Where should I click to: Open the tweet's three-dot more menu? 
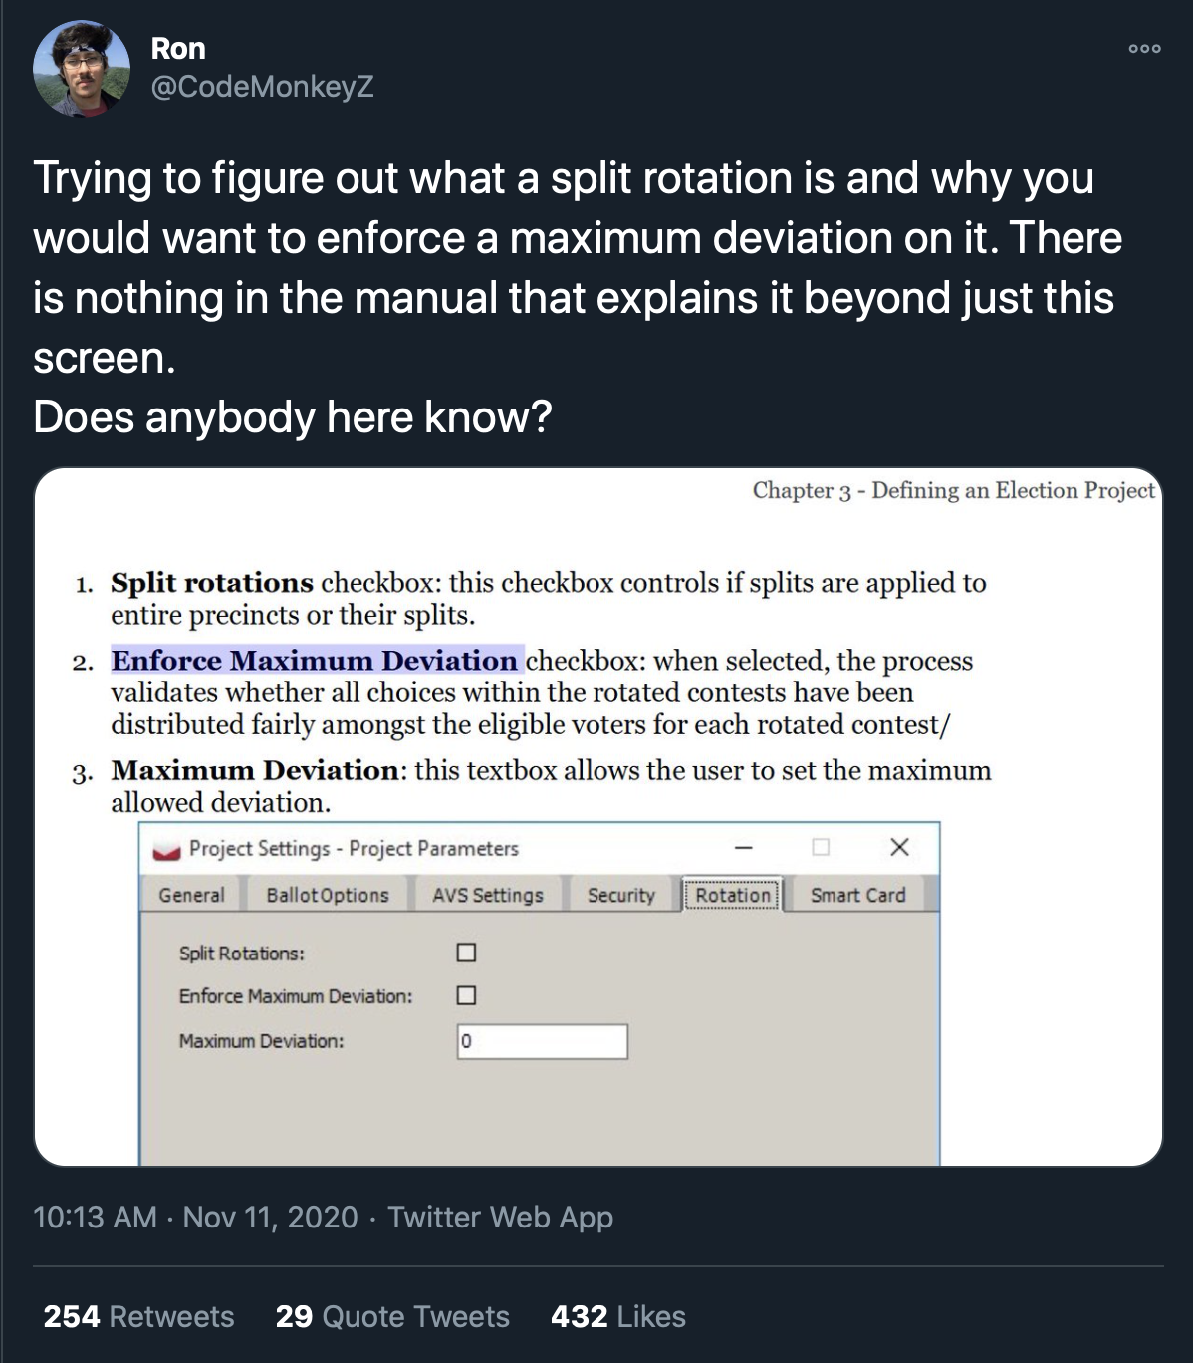[x=1144, y=48]
